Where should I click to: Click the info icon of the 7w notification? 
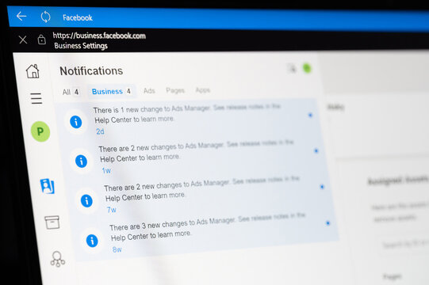(86, 201)
